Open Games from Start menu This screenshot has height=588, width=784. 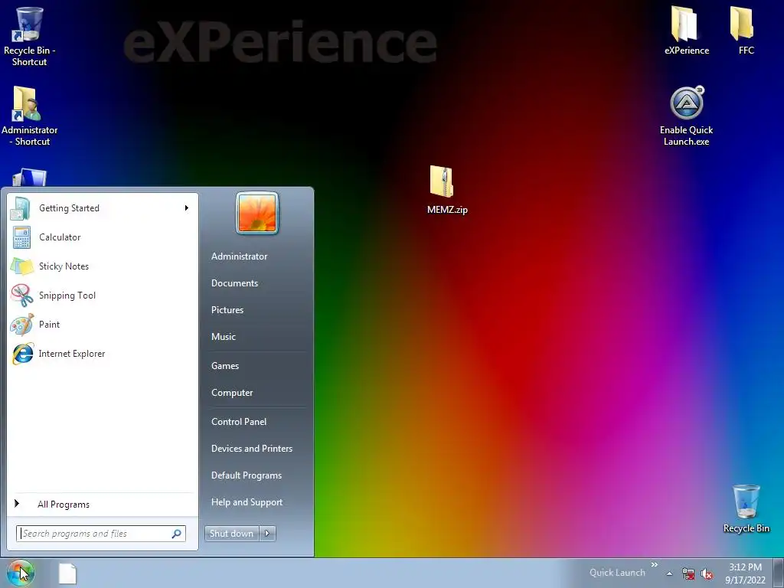click(225, 365)
